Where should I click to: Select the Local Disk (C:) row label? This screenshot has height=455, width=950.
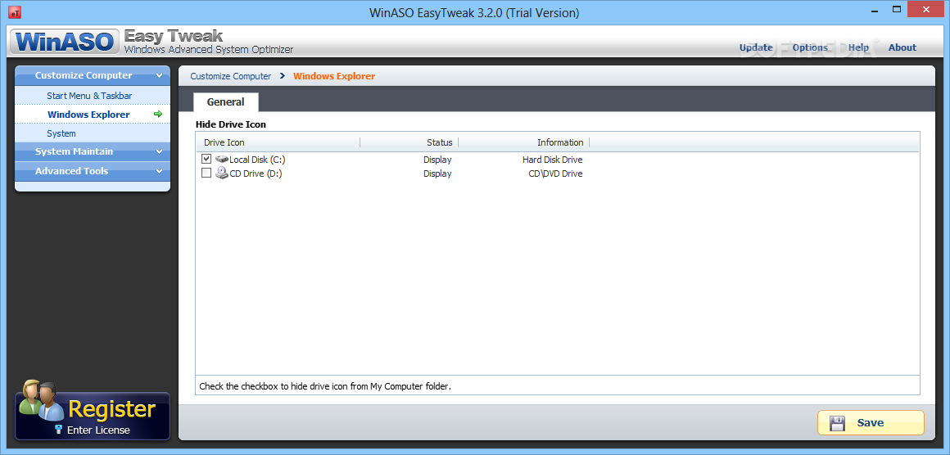click(x=257, y=160)
